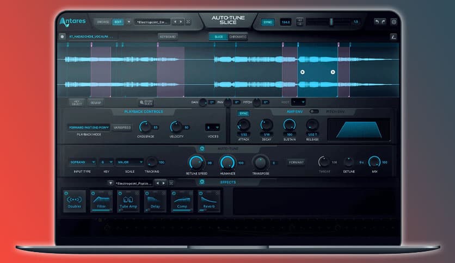Viewport: 455px width, 263px height.
Task: Open the Root note dropdown
Action: pos(298,102)
